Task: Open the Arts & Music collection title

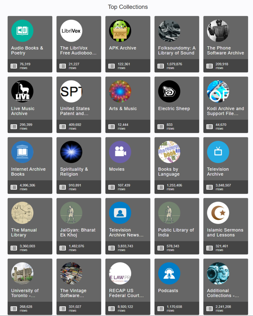Action: pyautogui.click(x=123, y=109)
